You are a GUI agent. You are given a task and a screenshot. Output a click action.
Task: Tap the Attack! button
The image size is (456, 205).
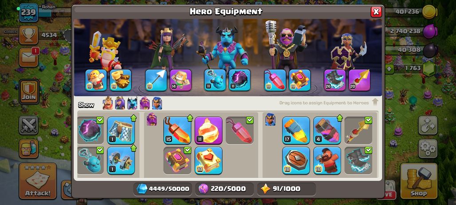coord(38,181)
